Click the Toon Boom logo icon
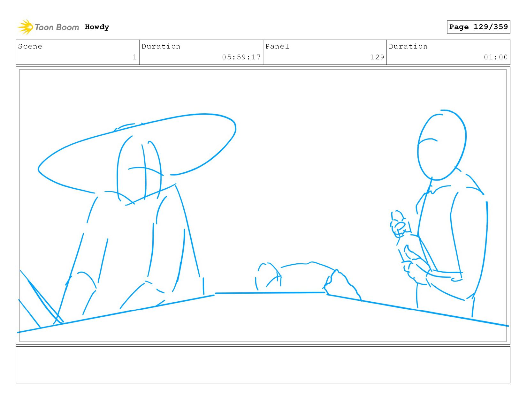This screenshot has height=407, width=527. pos(25,27)
